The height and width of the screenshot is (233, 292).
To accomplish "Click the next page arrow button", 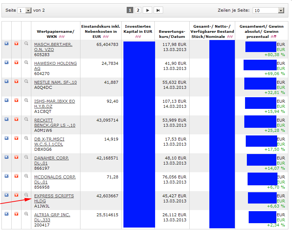I will pyautogui.click(x=147, y=10).
